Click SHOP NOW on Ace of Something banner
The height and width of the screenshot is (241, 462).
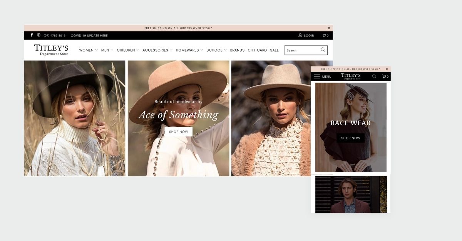tap(179, 132)
